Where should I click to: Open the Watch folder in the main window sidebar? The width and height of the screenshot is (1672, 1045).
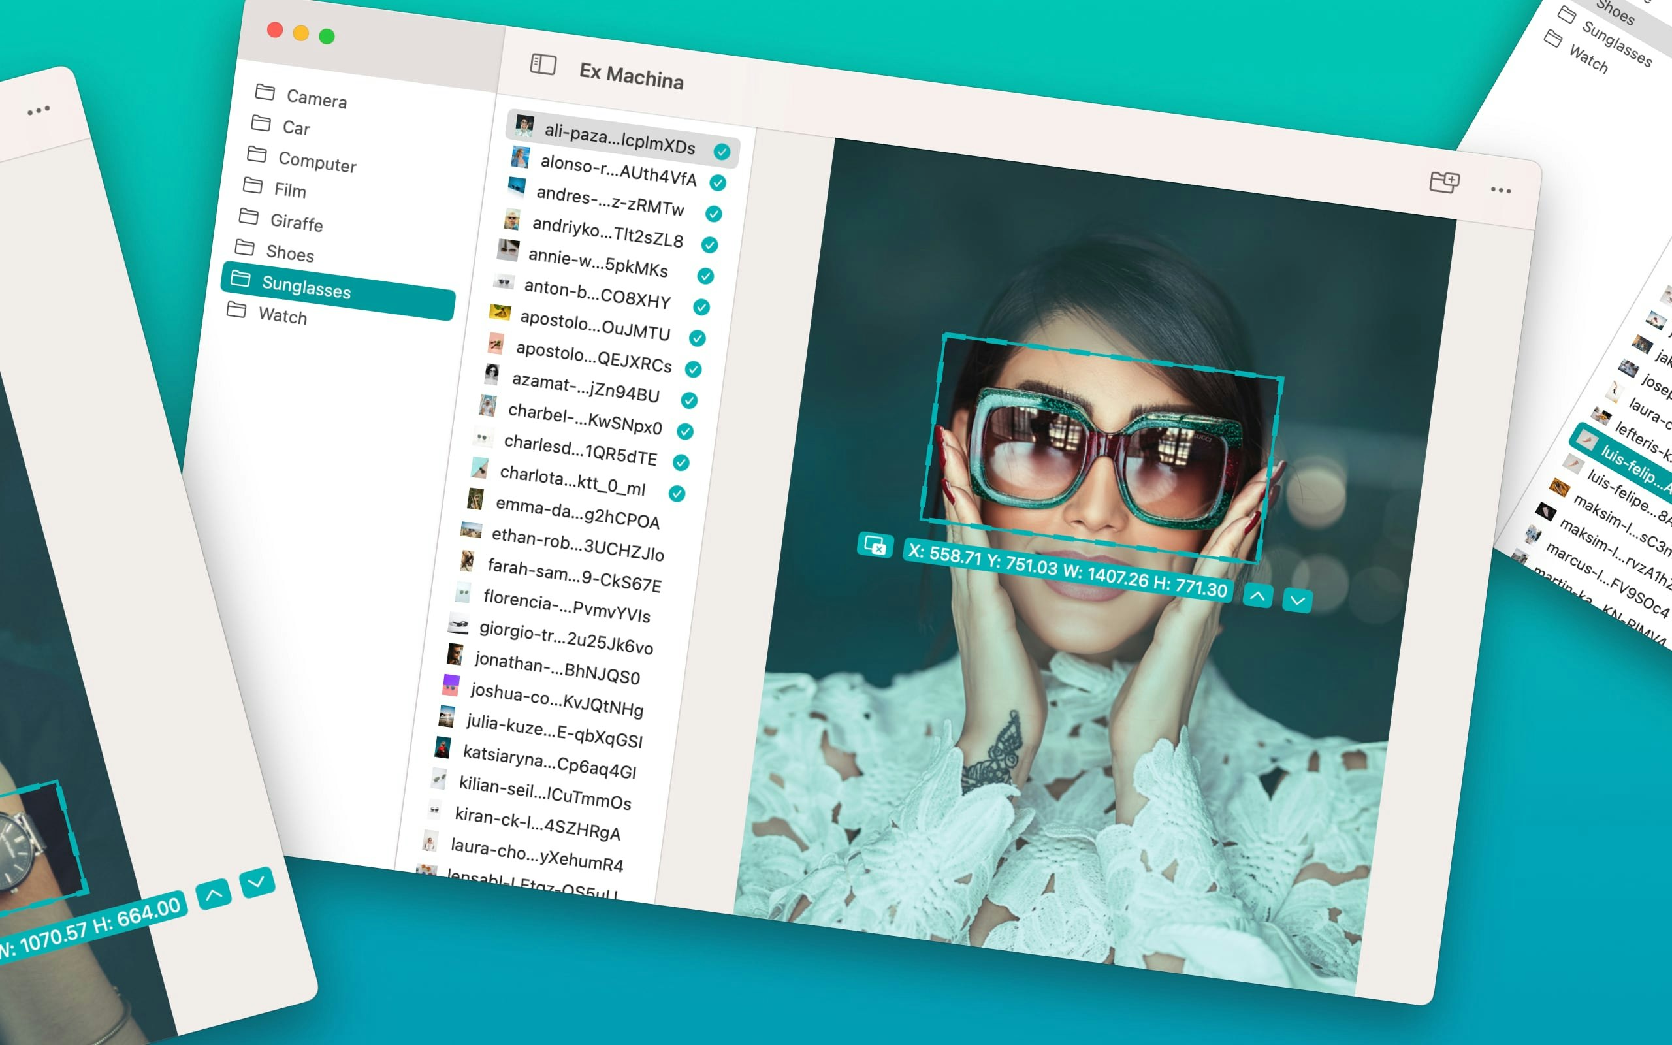tap(266, 313)
